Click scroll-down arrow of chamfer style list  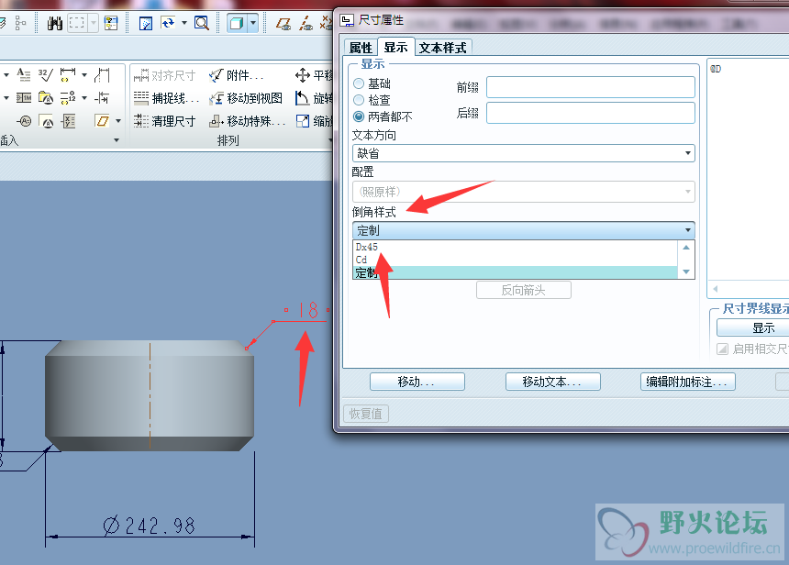(x=686, y=271)
